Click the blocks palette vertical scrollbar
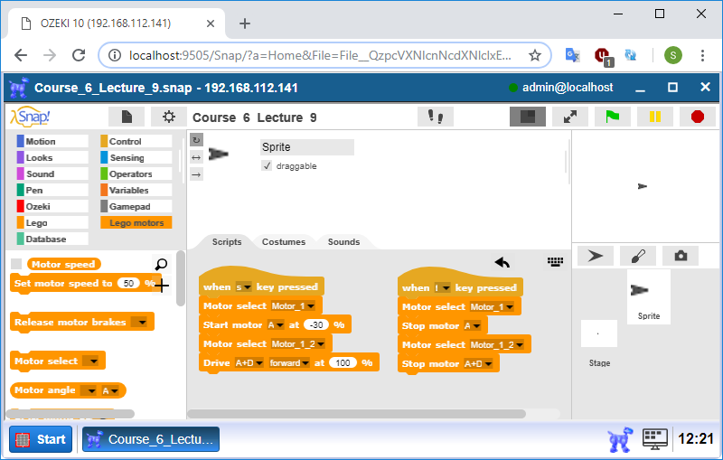 click(x=180, y=278)
